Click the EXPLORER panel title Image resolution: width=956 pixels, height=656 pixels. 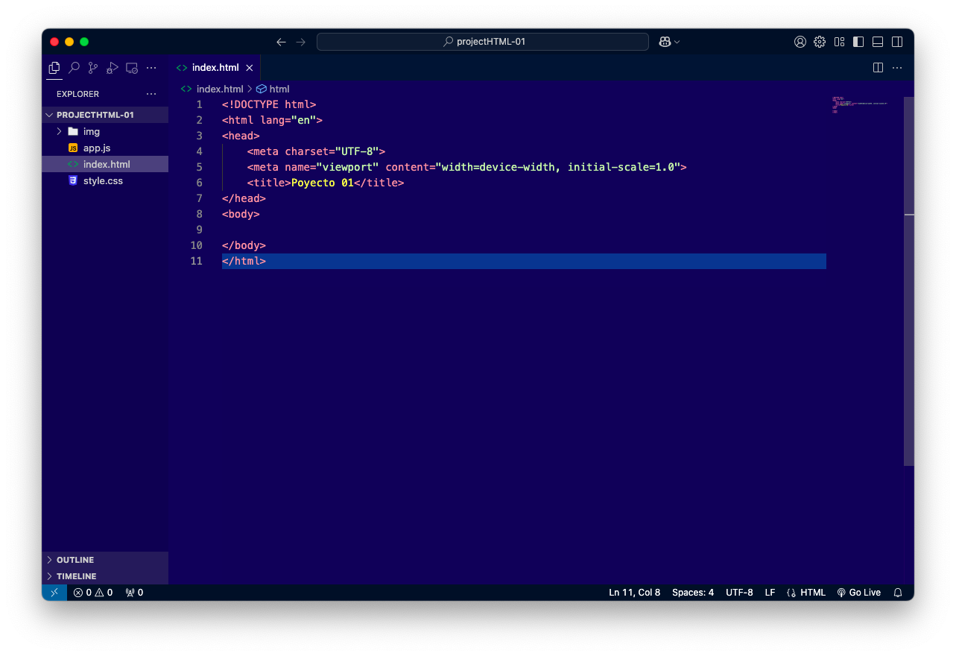coord(77,94)
